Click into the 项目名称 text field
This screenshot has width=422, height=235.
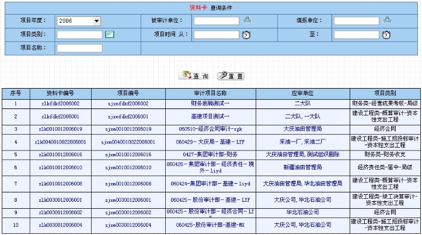(x=79, y=48)
